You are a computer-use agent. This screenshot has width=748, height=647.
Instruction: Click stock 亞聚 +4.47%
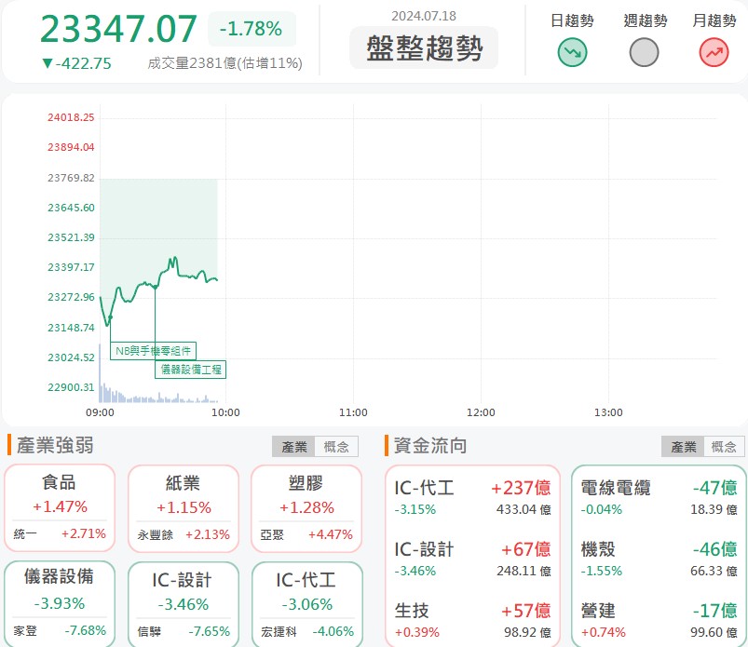[x=306, y=534]
